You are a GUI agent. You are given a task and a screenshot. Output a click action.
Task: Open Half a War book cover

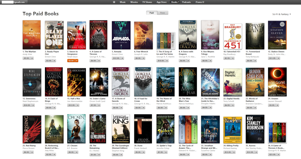click(76, 82)
